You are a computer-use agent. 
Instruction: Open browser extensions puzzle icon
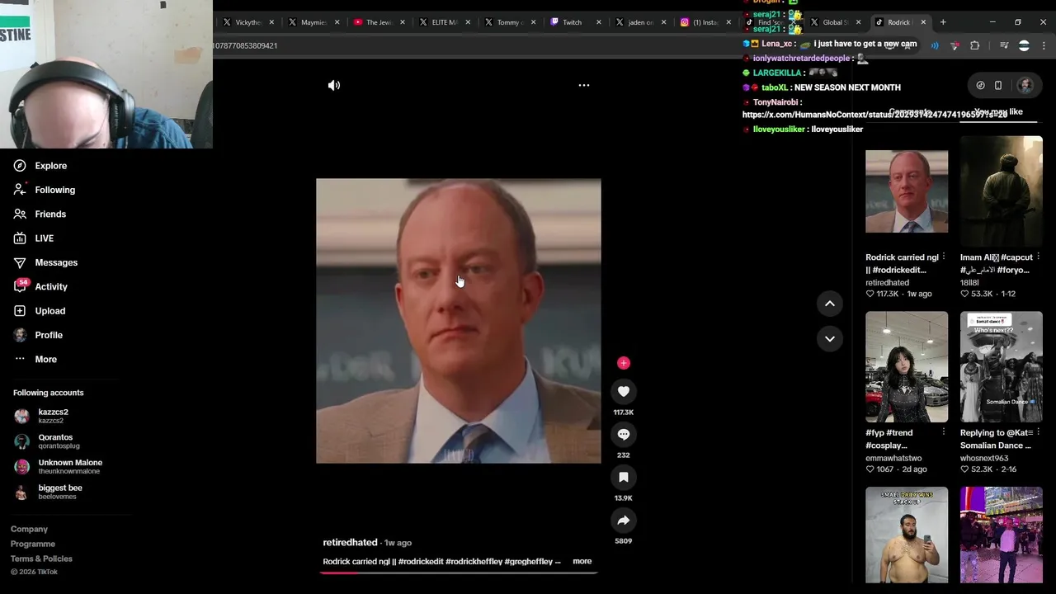tap(974, 45)
